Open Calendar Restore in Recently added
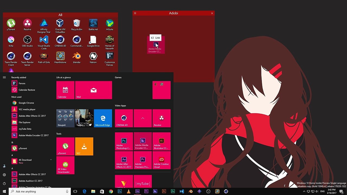Viewport: 347px width, 195px height. coord(31,90)
